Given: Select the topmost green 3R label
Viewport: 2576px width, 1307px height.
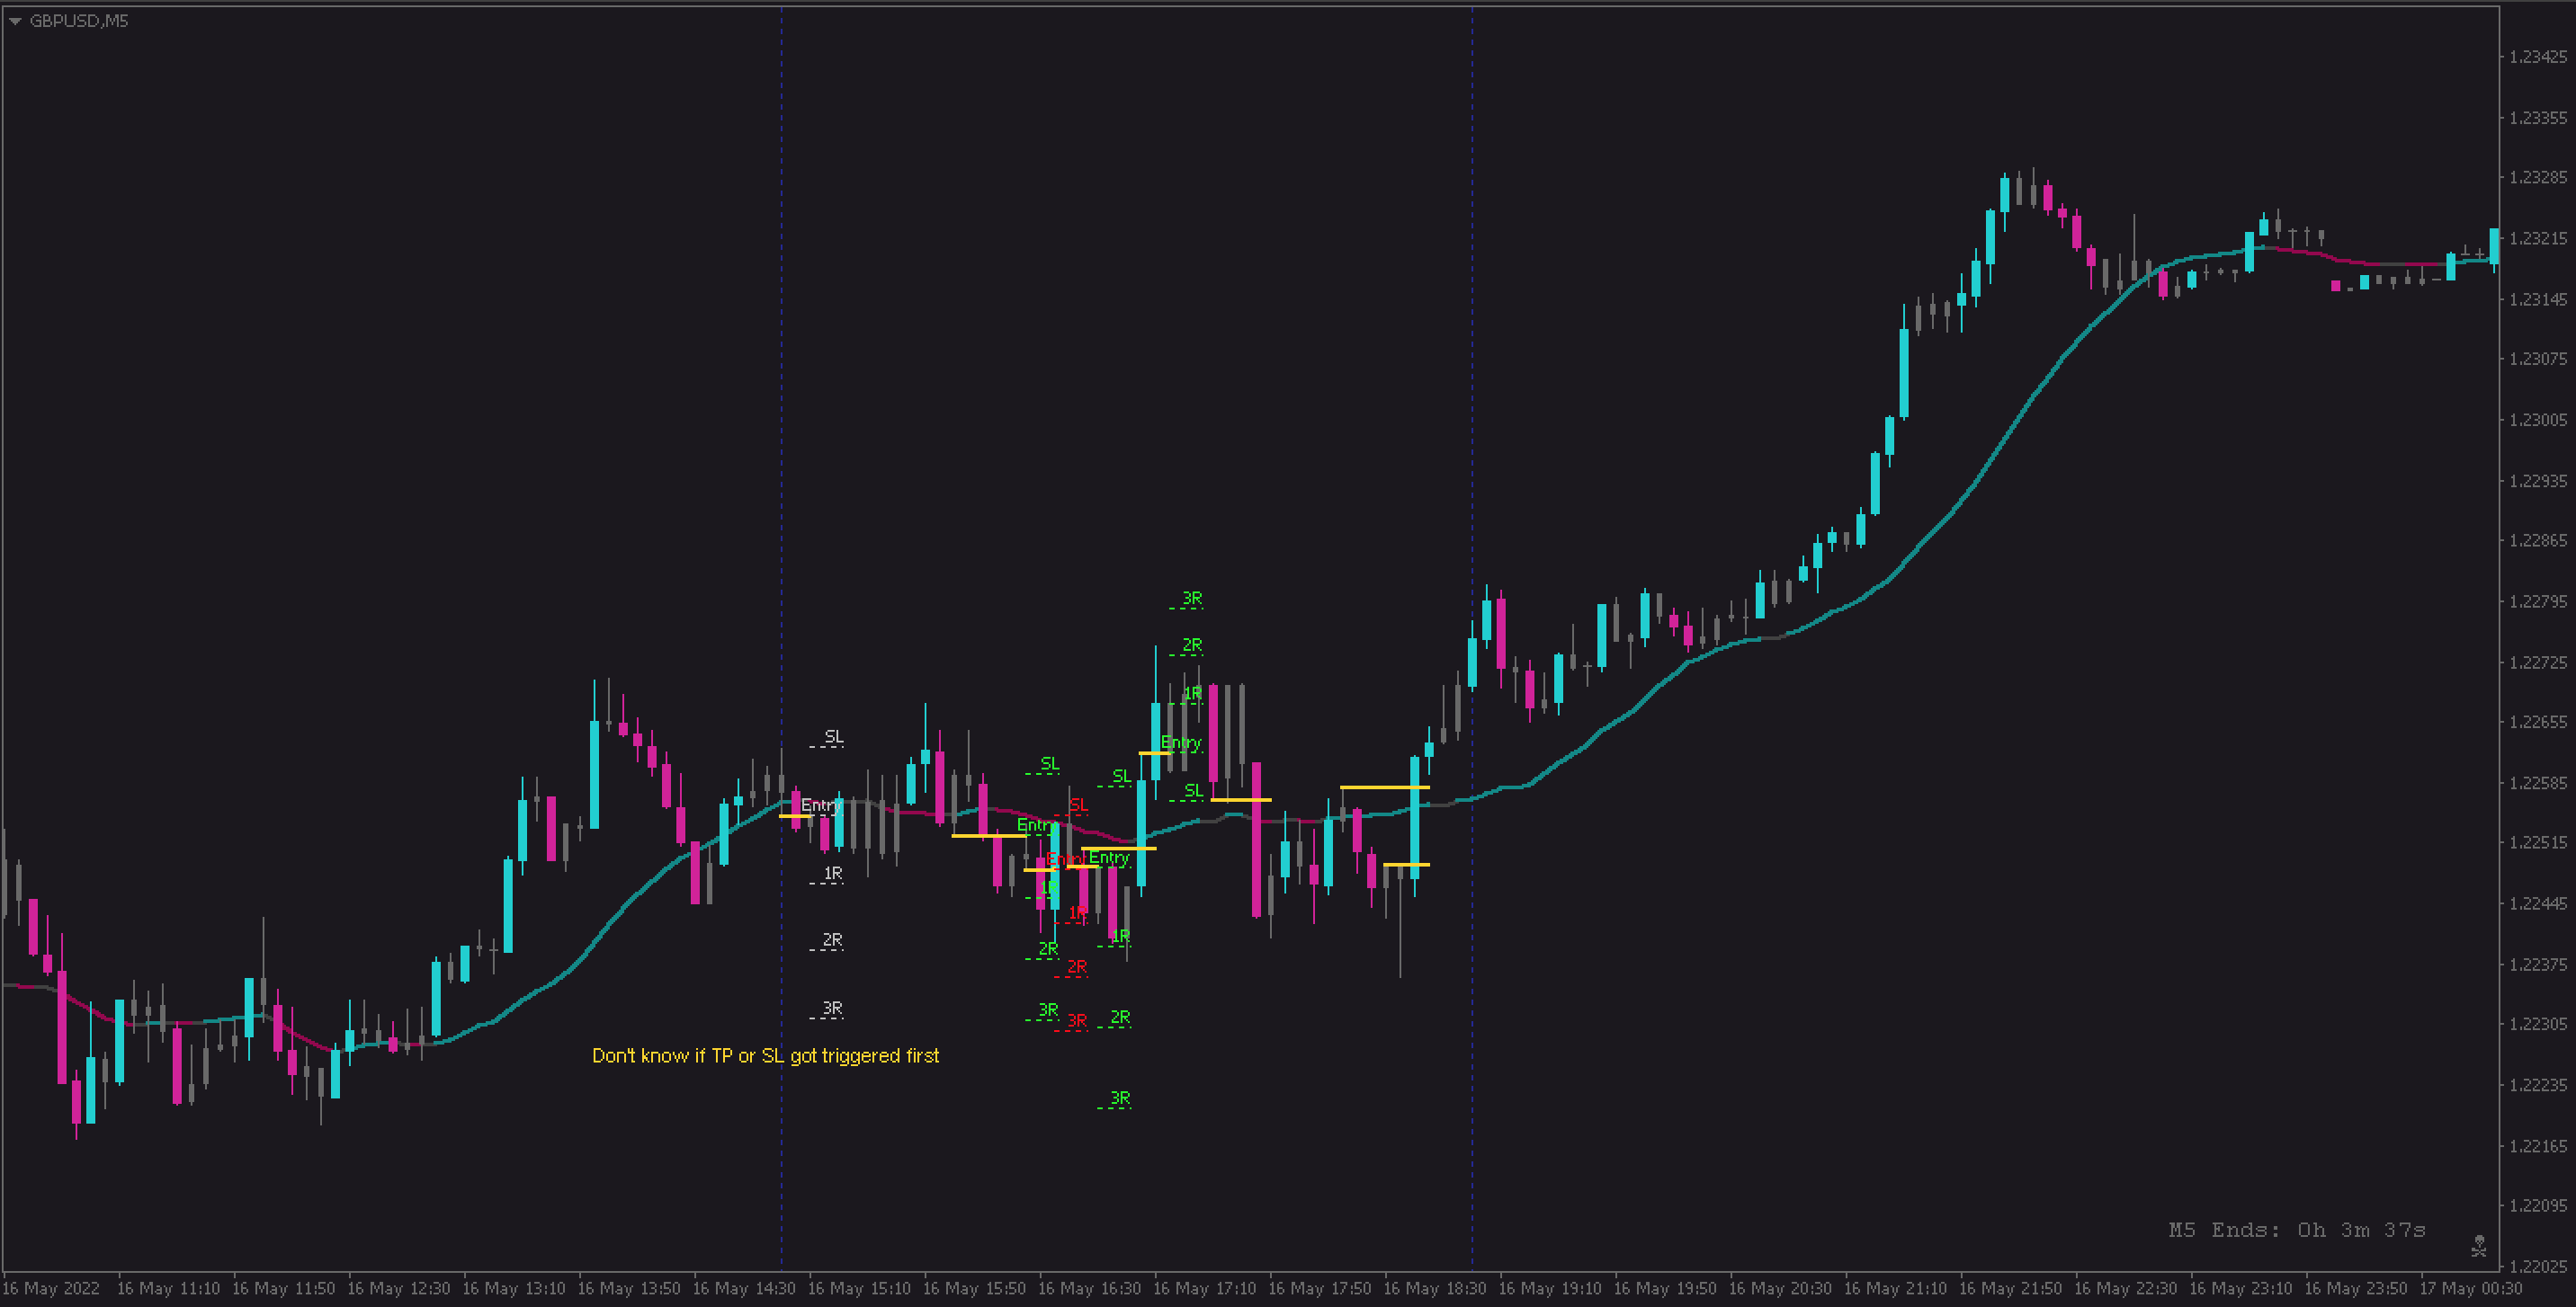Looking at the screenshot, I should [1191, 599].
